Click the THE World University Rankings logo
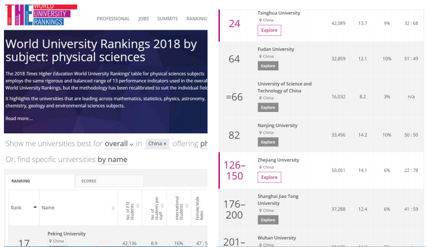The image size is (437, 247). (41, 15)
